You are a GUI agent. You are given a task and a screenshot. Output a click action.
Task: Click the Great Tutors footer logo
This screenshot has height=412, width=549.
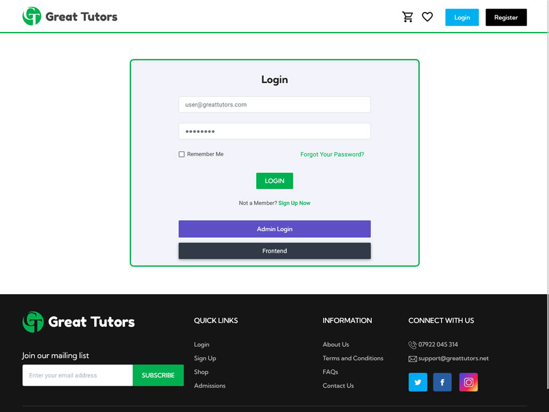pos(78,322)
